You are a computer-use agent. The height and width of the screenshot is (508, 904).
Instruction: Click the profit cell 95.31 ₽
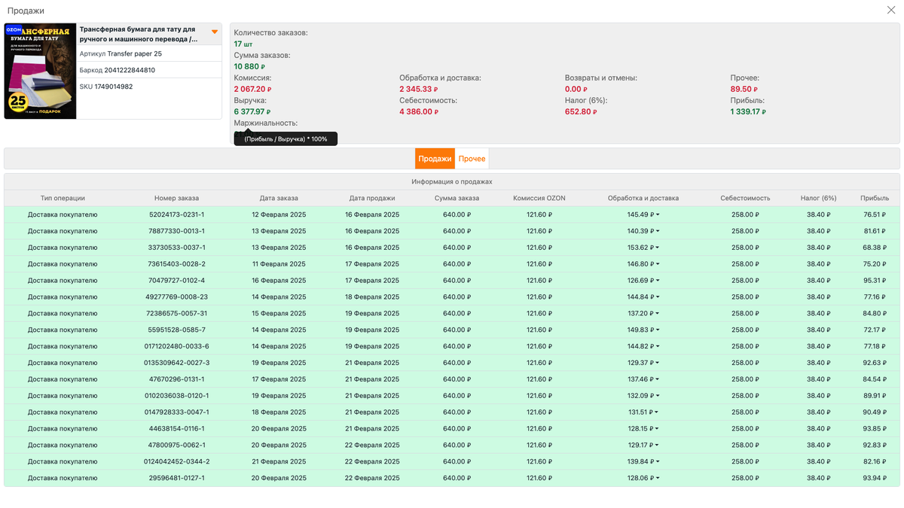coord(875,281)
